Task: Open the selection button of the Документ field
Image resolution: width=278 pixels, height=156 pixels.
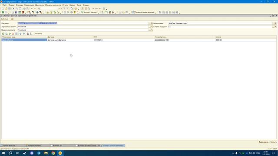Action: tap(149, 23)
